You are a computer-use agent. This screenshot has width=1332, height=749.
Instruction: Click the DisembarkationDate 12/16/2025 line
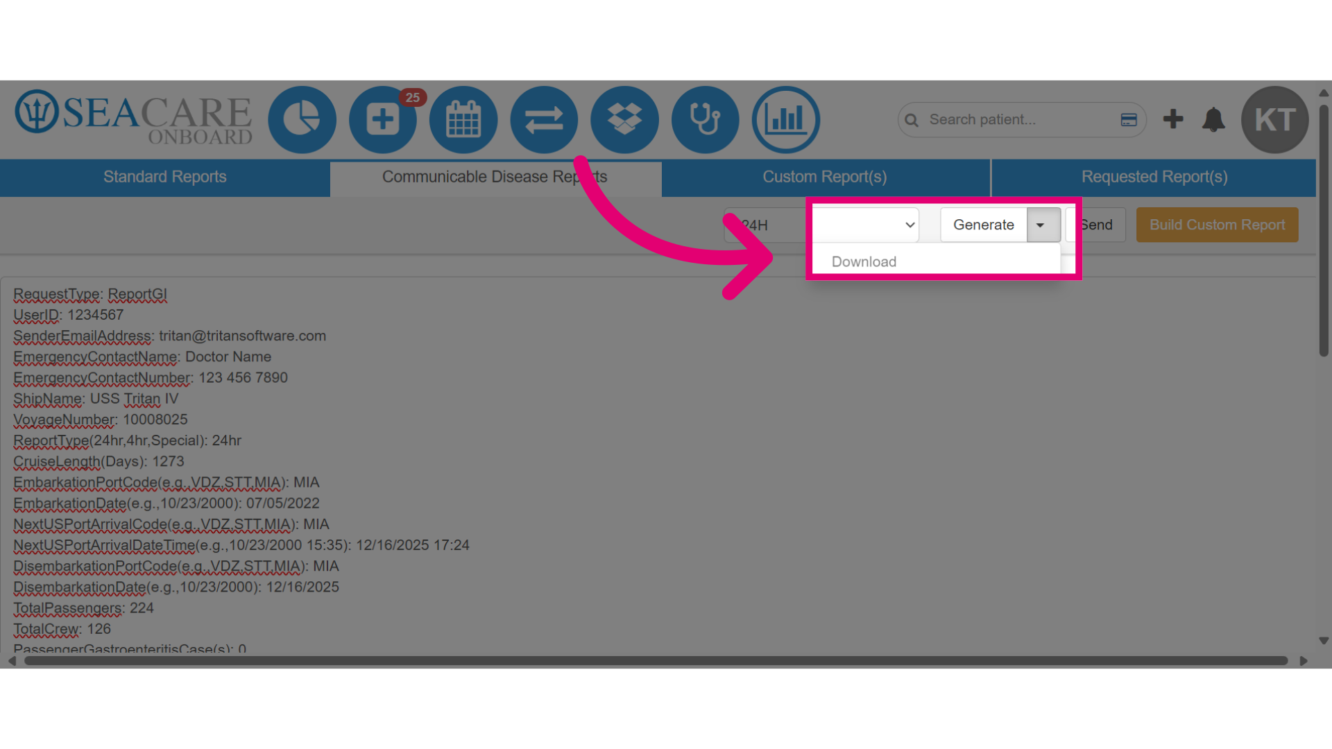176,587
